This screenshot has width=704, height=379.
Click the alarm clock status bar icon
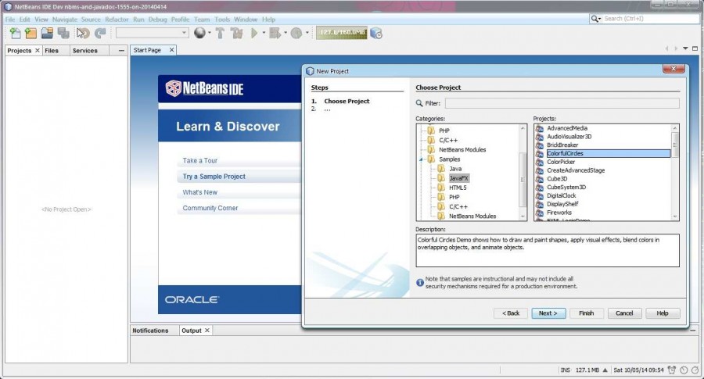pyautogui.click(x=672, y=370)
